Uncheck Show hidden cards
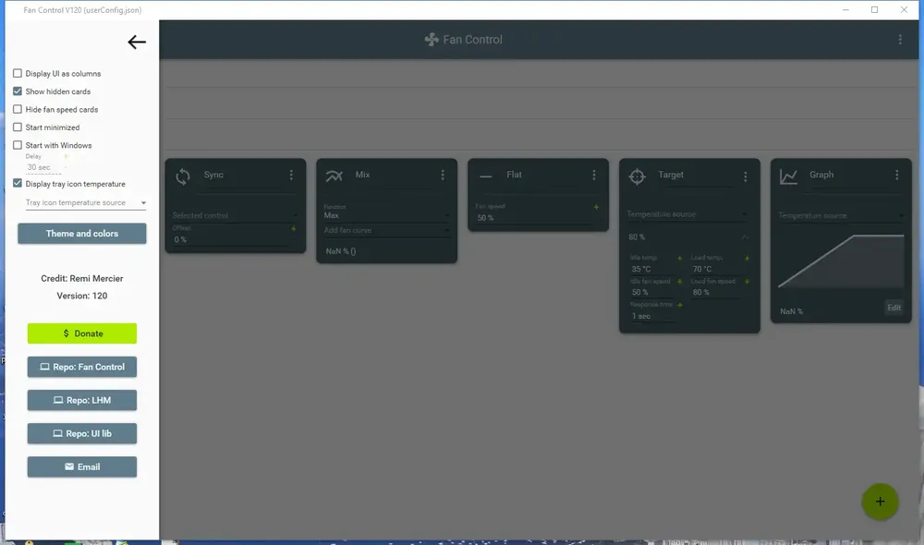This screenshot has width=924, height=545. [18, 91]
